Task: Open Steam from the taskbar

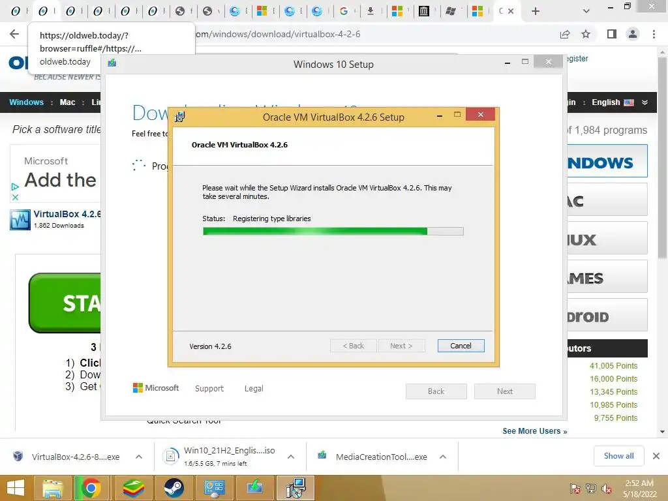Action: click(x=174, y=488)
